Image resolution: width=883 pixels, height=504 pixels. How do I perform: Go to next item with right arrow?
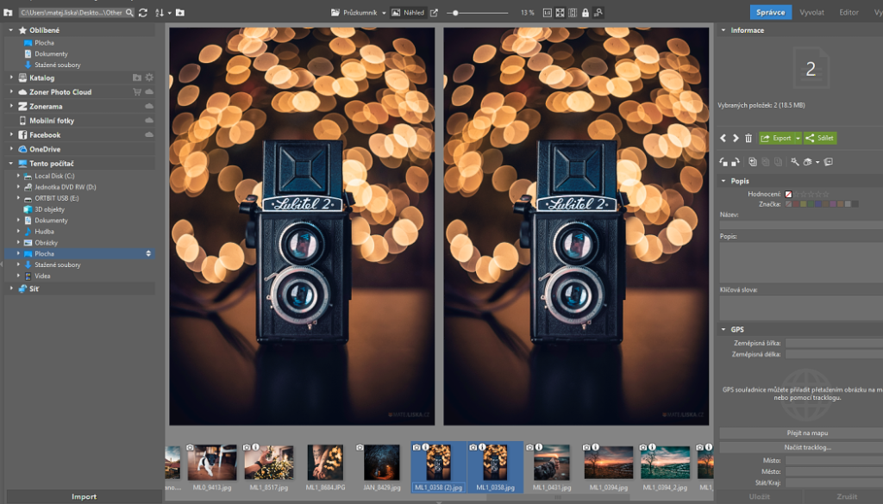click(736, 138)
